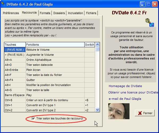This screenshot has height=133, width=159.
Task: Click the e-mail de Paul Glagla link
Action: [x=125, y=99]
